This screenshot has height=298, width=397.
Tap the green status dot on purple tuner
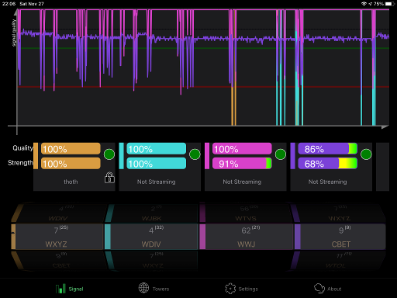366,154
